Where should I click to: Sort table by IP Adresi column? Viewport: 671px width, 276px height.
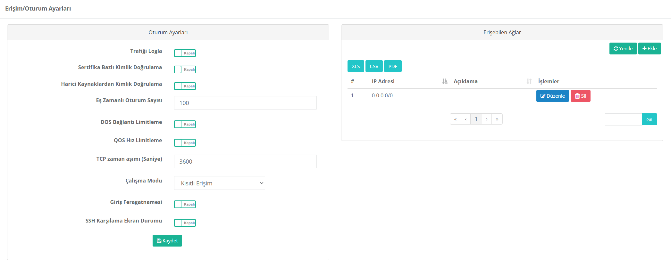pos(444,81)
